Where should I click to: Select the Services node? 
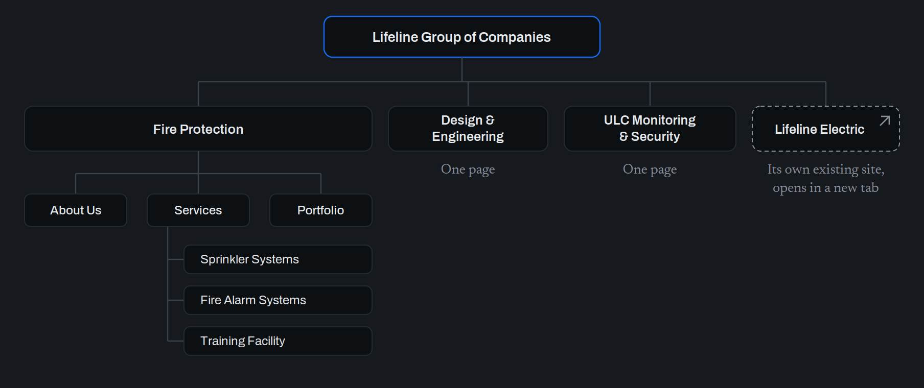198,210
